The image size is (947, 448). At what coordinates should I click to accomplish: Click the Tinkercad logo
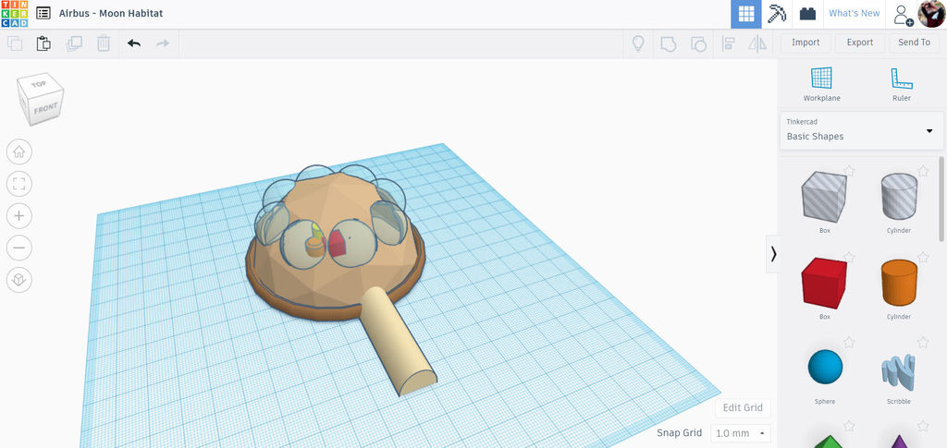coord(14,14)
